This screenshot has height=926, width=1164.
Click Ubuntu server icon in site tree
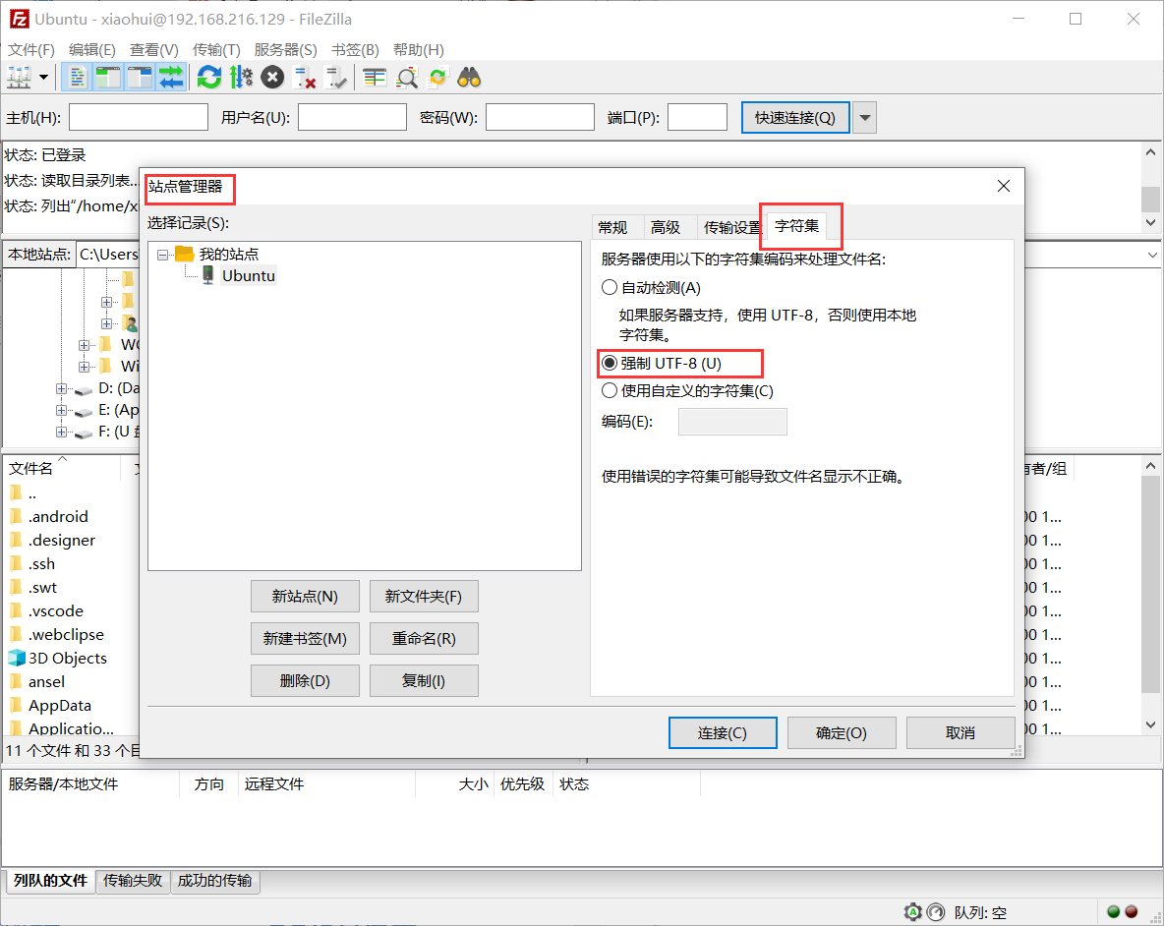coord(208,275)
